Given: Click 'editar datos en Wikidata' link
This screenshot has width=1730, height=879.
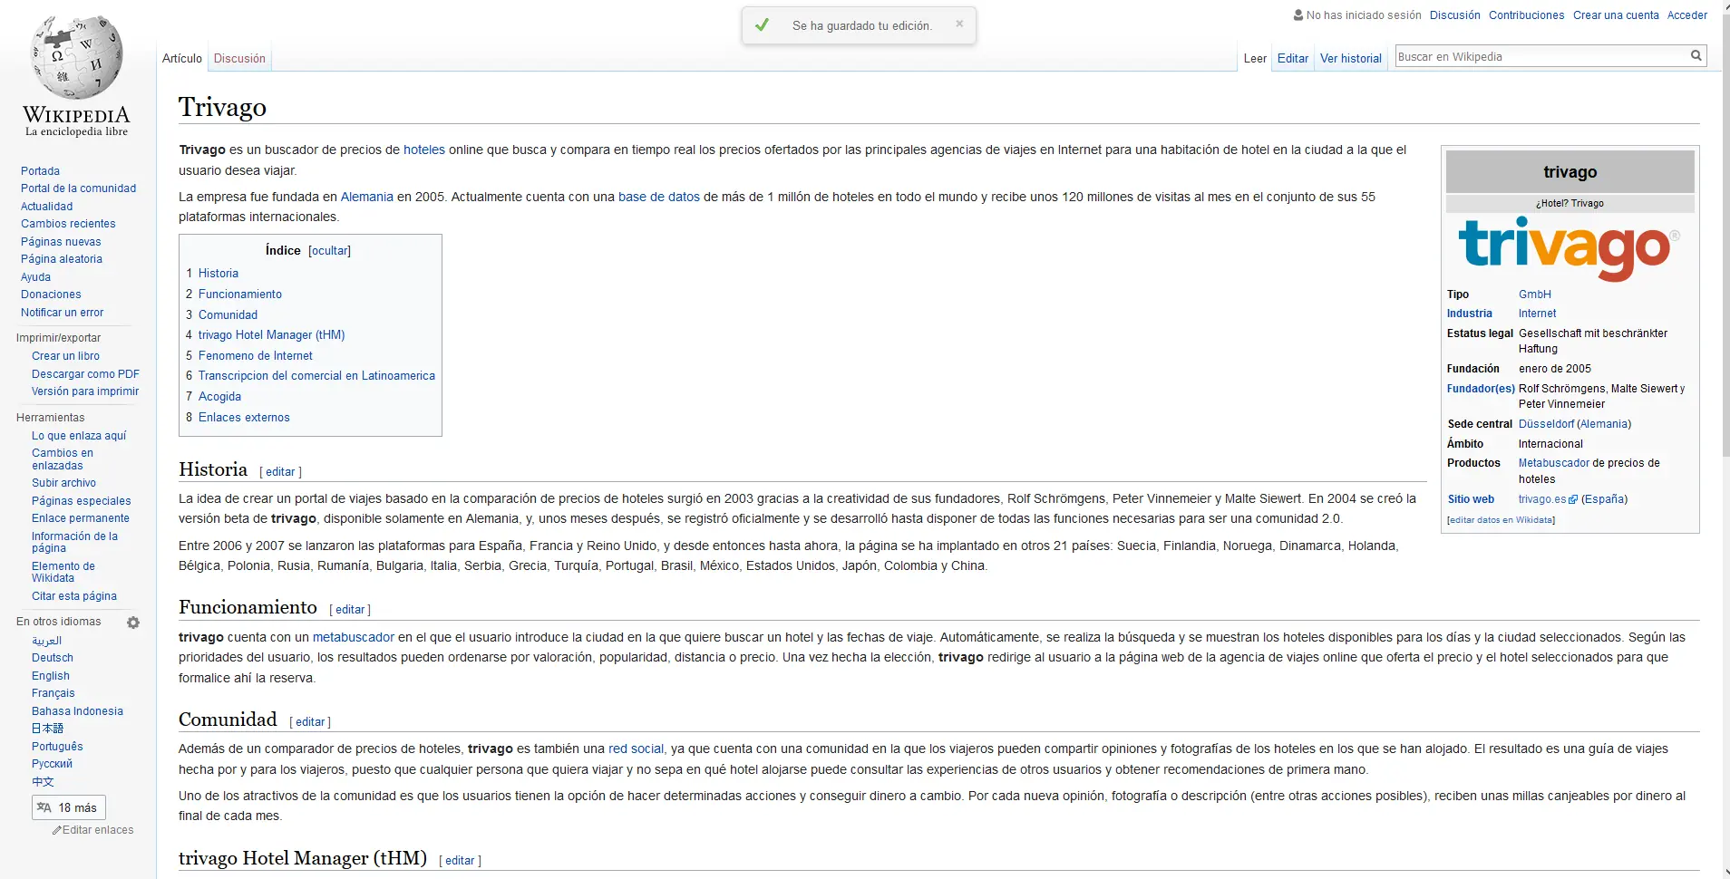Looking at the screenshot, I should point(1502,520).
